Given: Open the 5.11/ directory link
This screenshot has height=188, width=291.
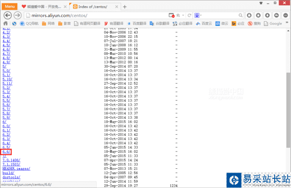Looking at the screenshot, I should coord(7,84).
